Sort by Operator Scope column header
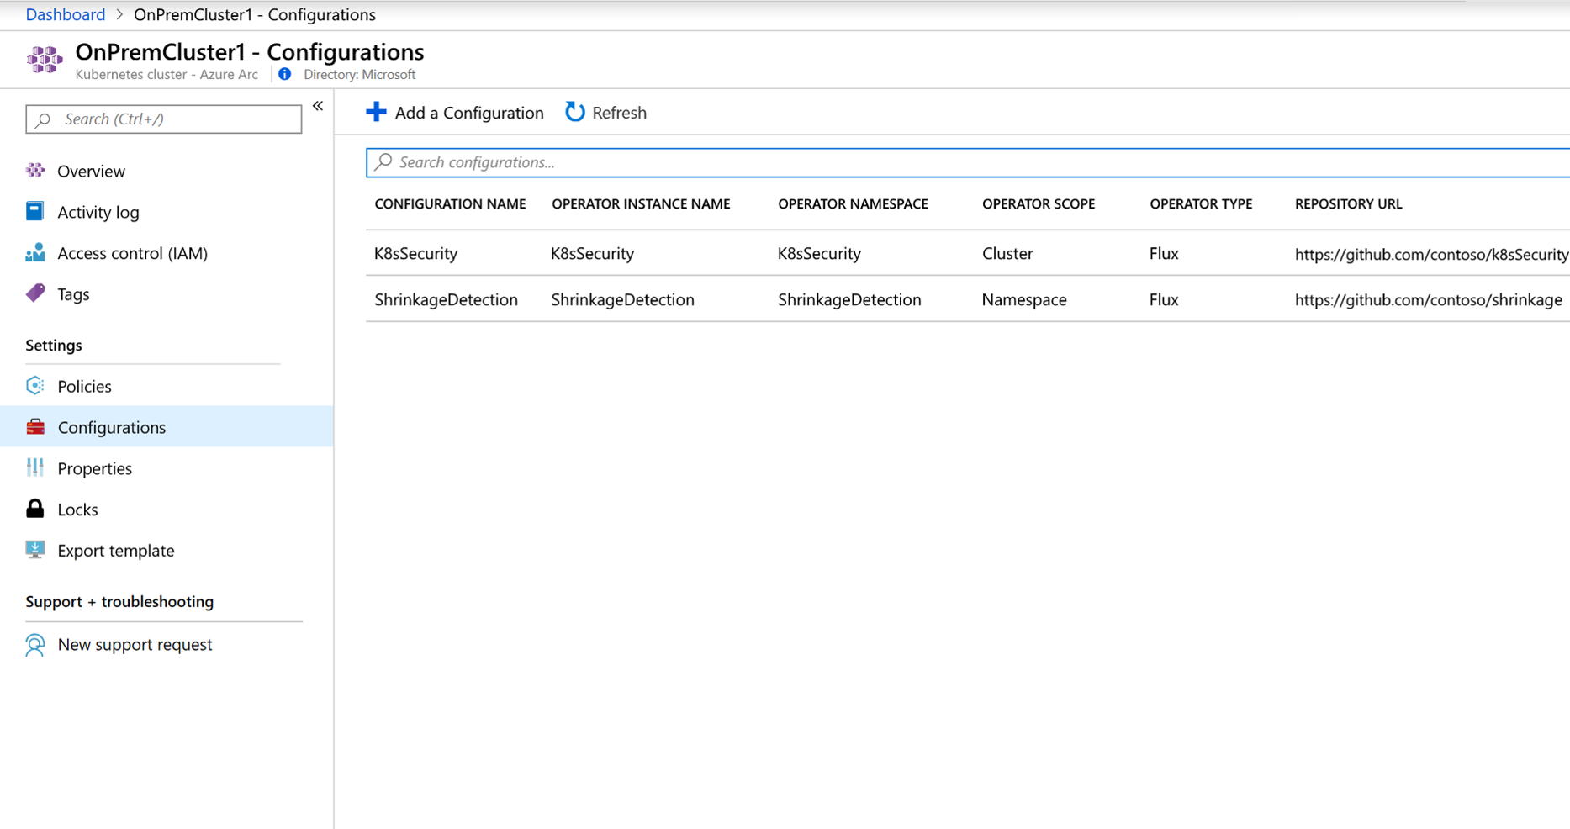Viewport: 1570px width, 829px height. (1038, 203)
